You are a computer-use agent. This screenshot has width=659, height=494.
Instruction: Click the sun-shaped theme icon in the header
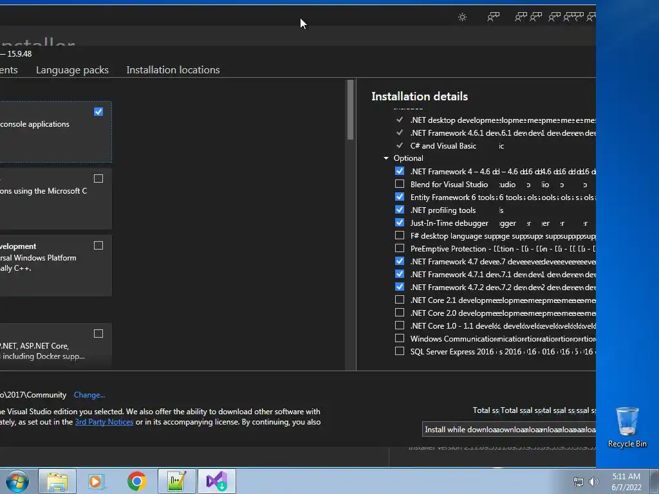462,17
